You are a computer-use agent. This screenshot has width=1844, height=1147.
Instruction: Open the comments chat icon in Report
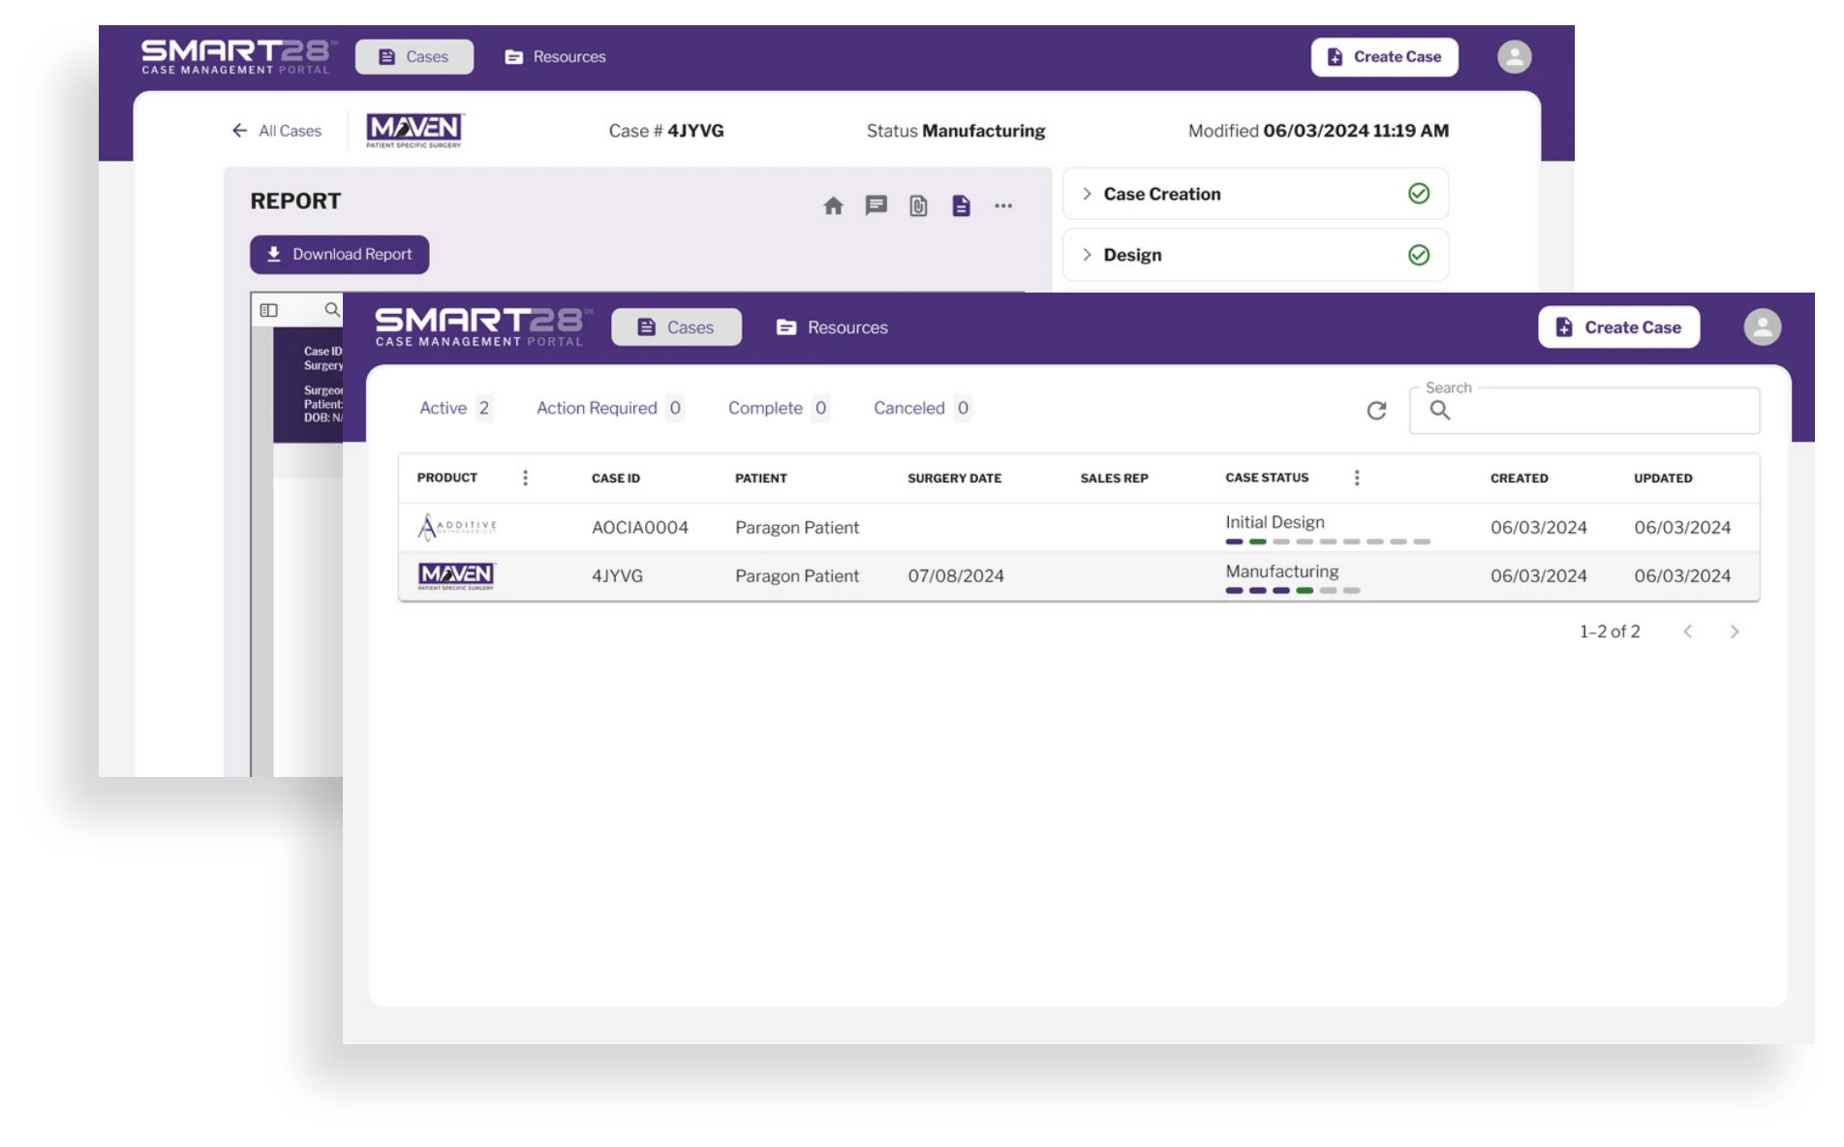876,205
